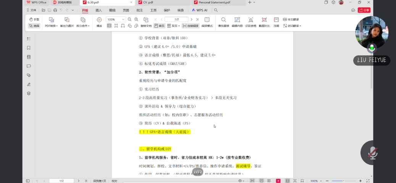This screenshot has width=396, height=183.
Task: Click the print icon in quick access bar
Action: click(x=55, y=10)
